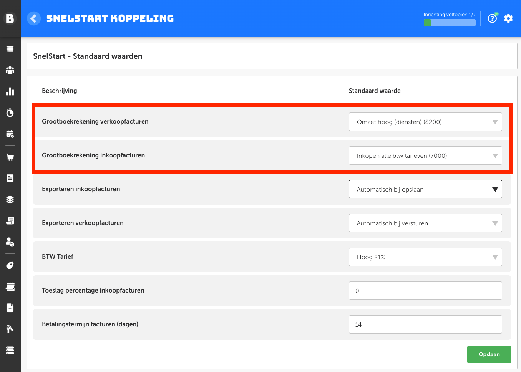Screen dimensions: 521x372
Task: Go back using the round arrow button
Action: [x=34, y=18]
